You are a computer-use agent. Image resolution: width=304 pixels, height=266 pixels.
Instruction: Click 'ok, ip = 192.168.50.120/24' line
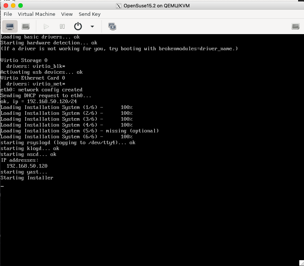[x=38, y=102]
